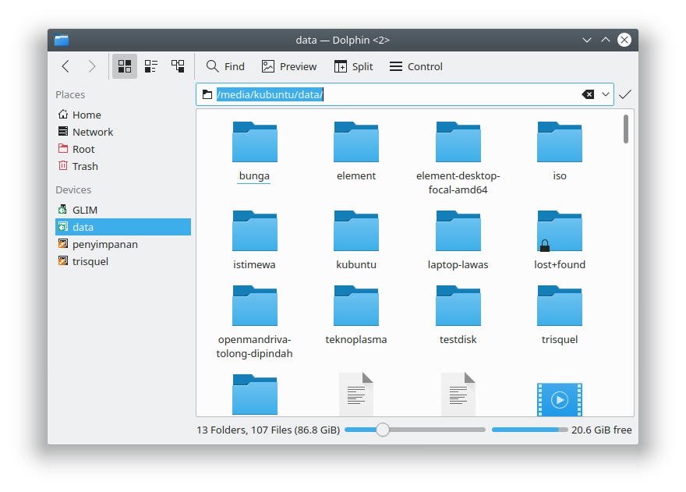Select the laptop-lawas folder
The width and height of the screenshot is (686, 492).
(458, 240)
